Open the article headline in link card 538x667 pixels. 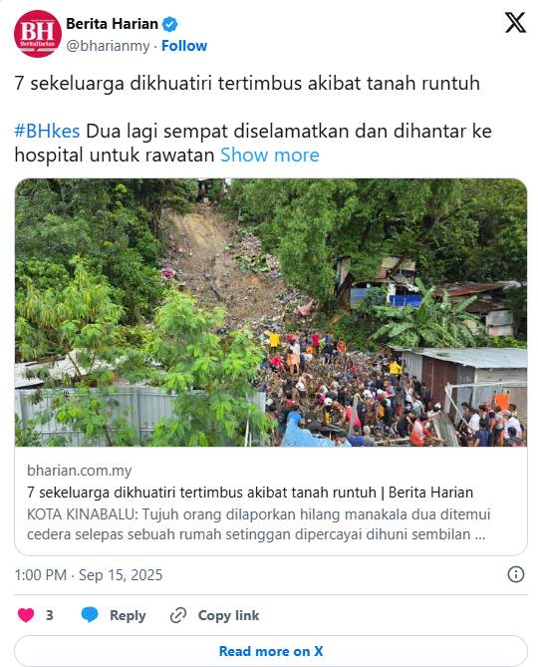(250, 493)
